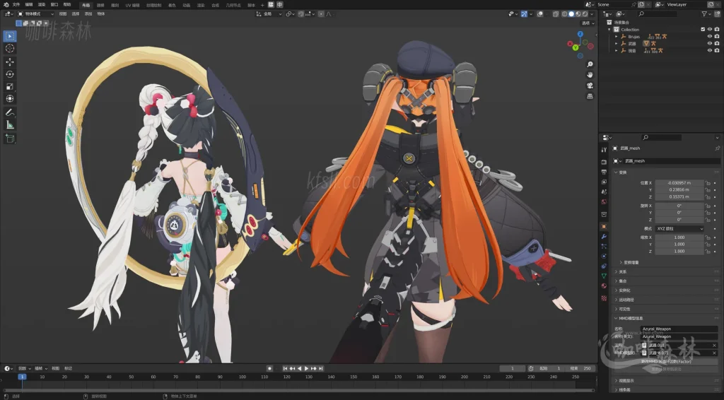Hide 武器 object via eye icon
The height and width of the screenshot is (400, 724).
710,43
